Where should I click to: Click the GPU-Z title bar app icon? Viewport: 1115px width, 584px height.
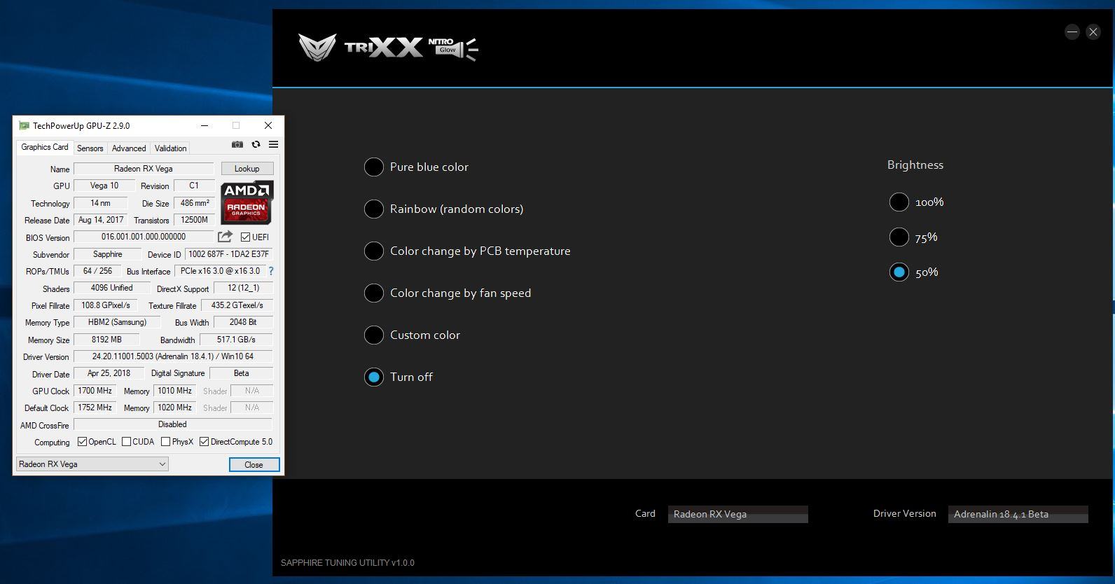(24, 126)
